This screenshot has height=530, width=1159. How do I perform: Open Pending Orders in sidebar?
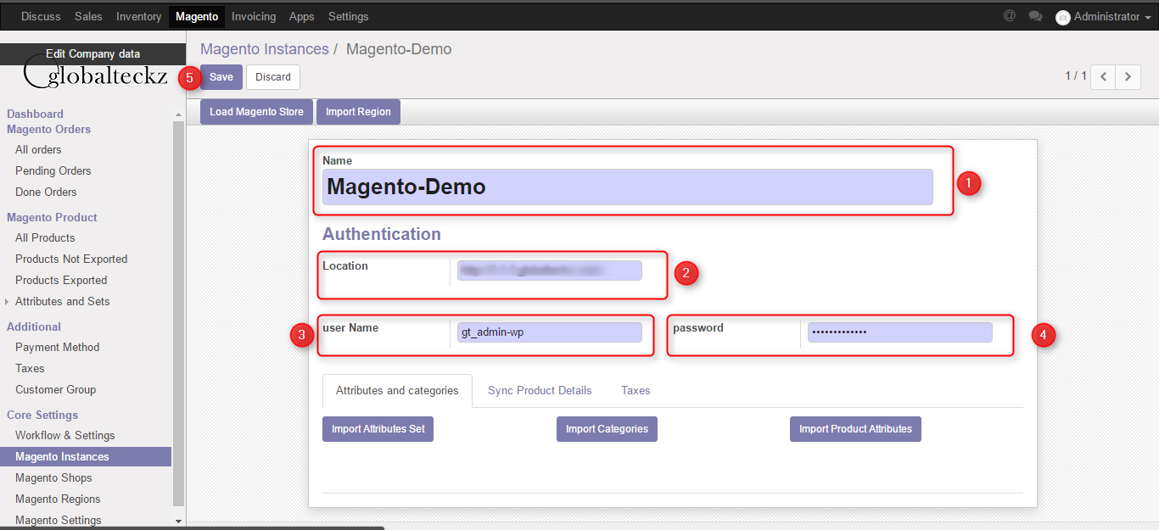click(53, 171)
